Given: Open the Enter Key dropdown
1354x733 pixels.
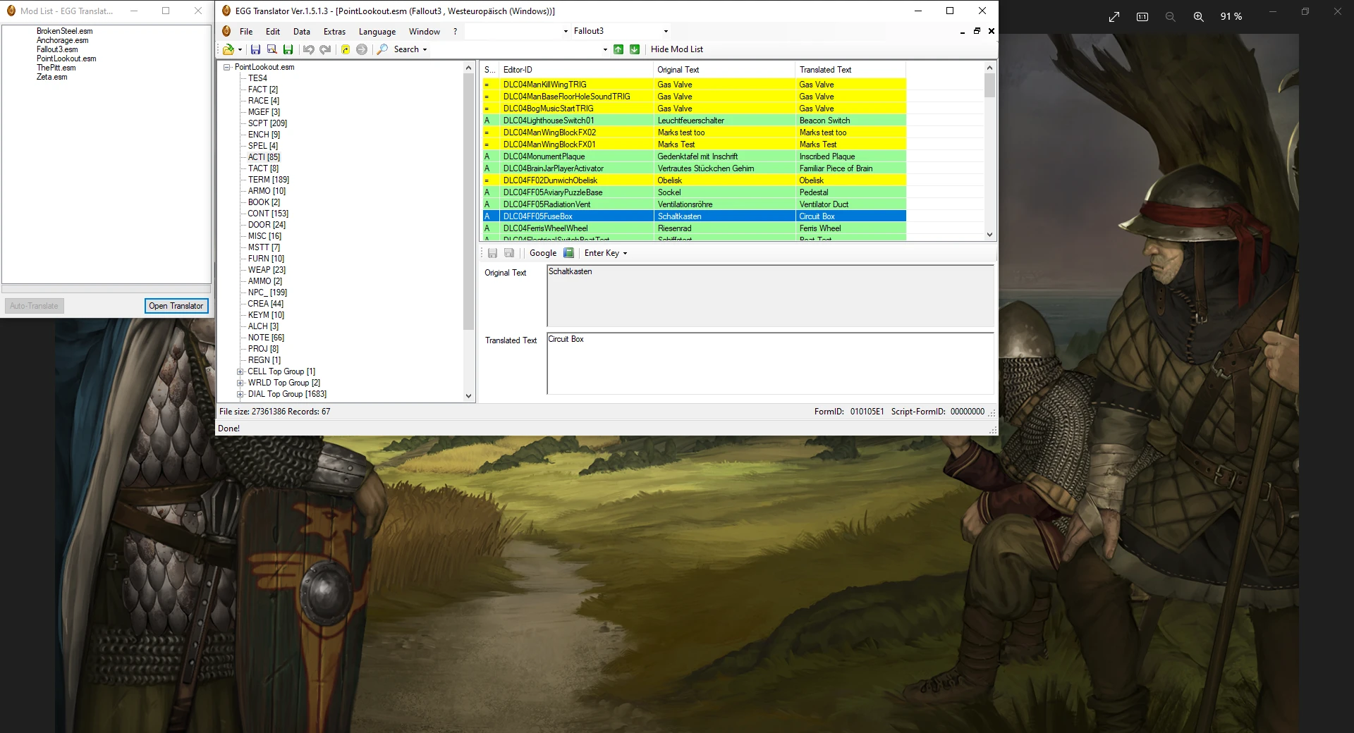Looking at the screenshot, I should click(606, 253).
